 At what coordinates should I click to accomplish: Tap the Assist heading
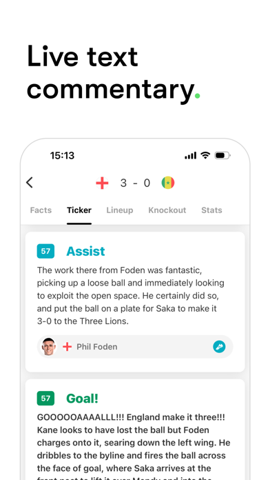tap(85, 251)
